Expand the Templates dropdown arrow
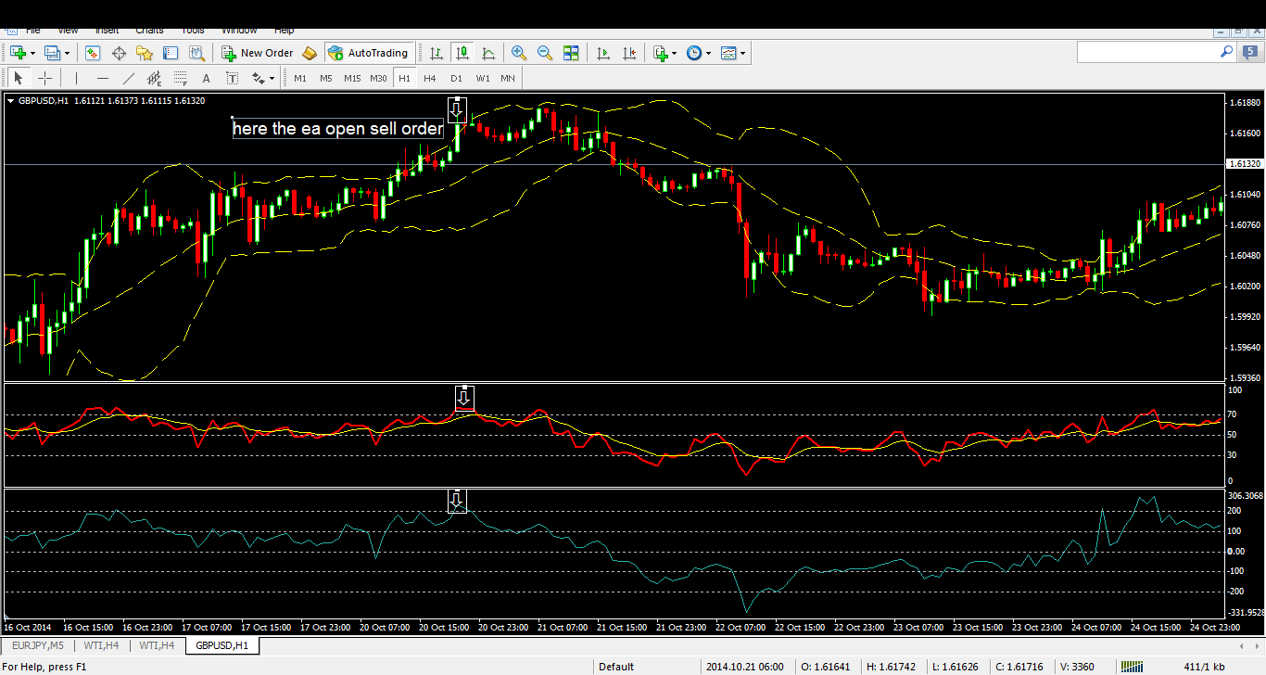This screenshot has width=1266, height=675. (743, 53)
